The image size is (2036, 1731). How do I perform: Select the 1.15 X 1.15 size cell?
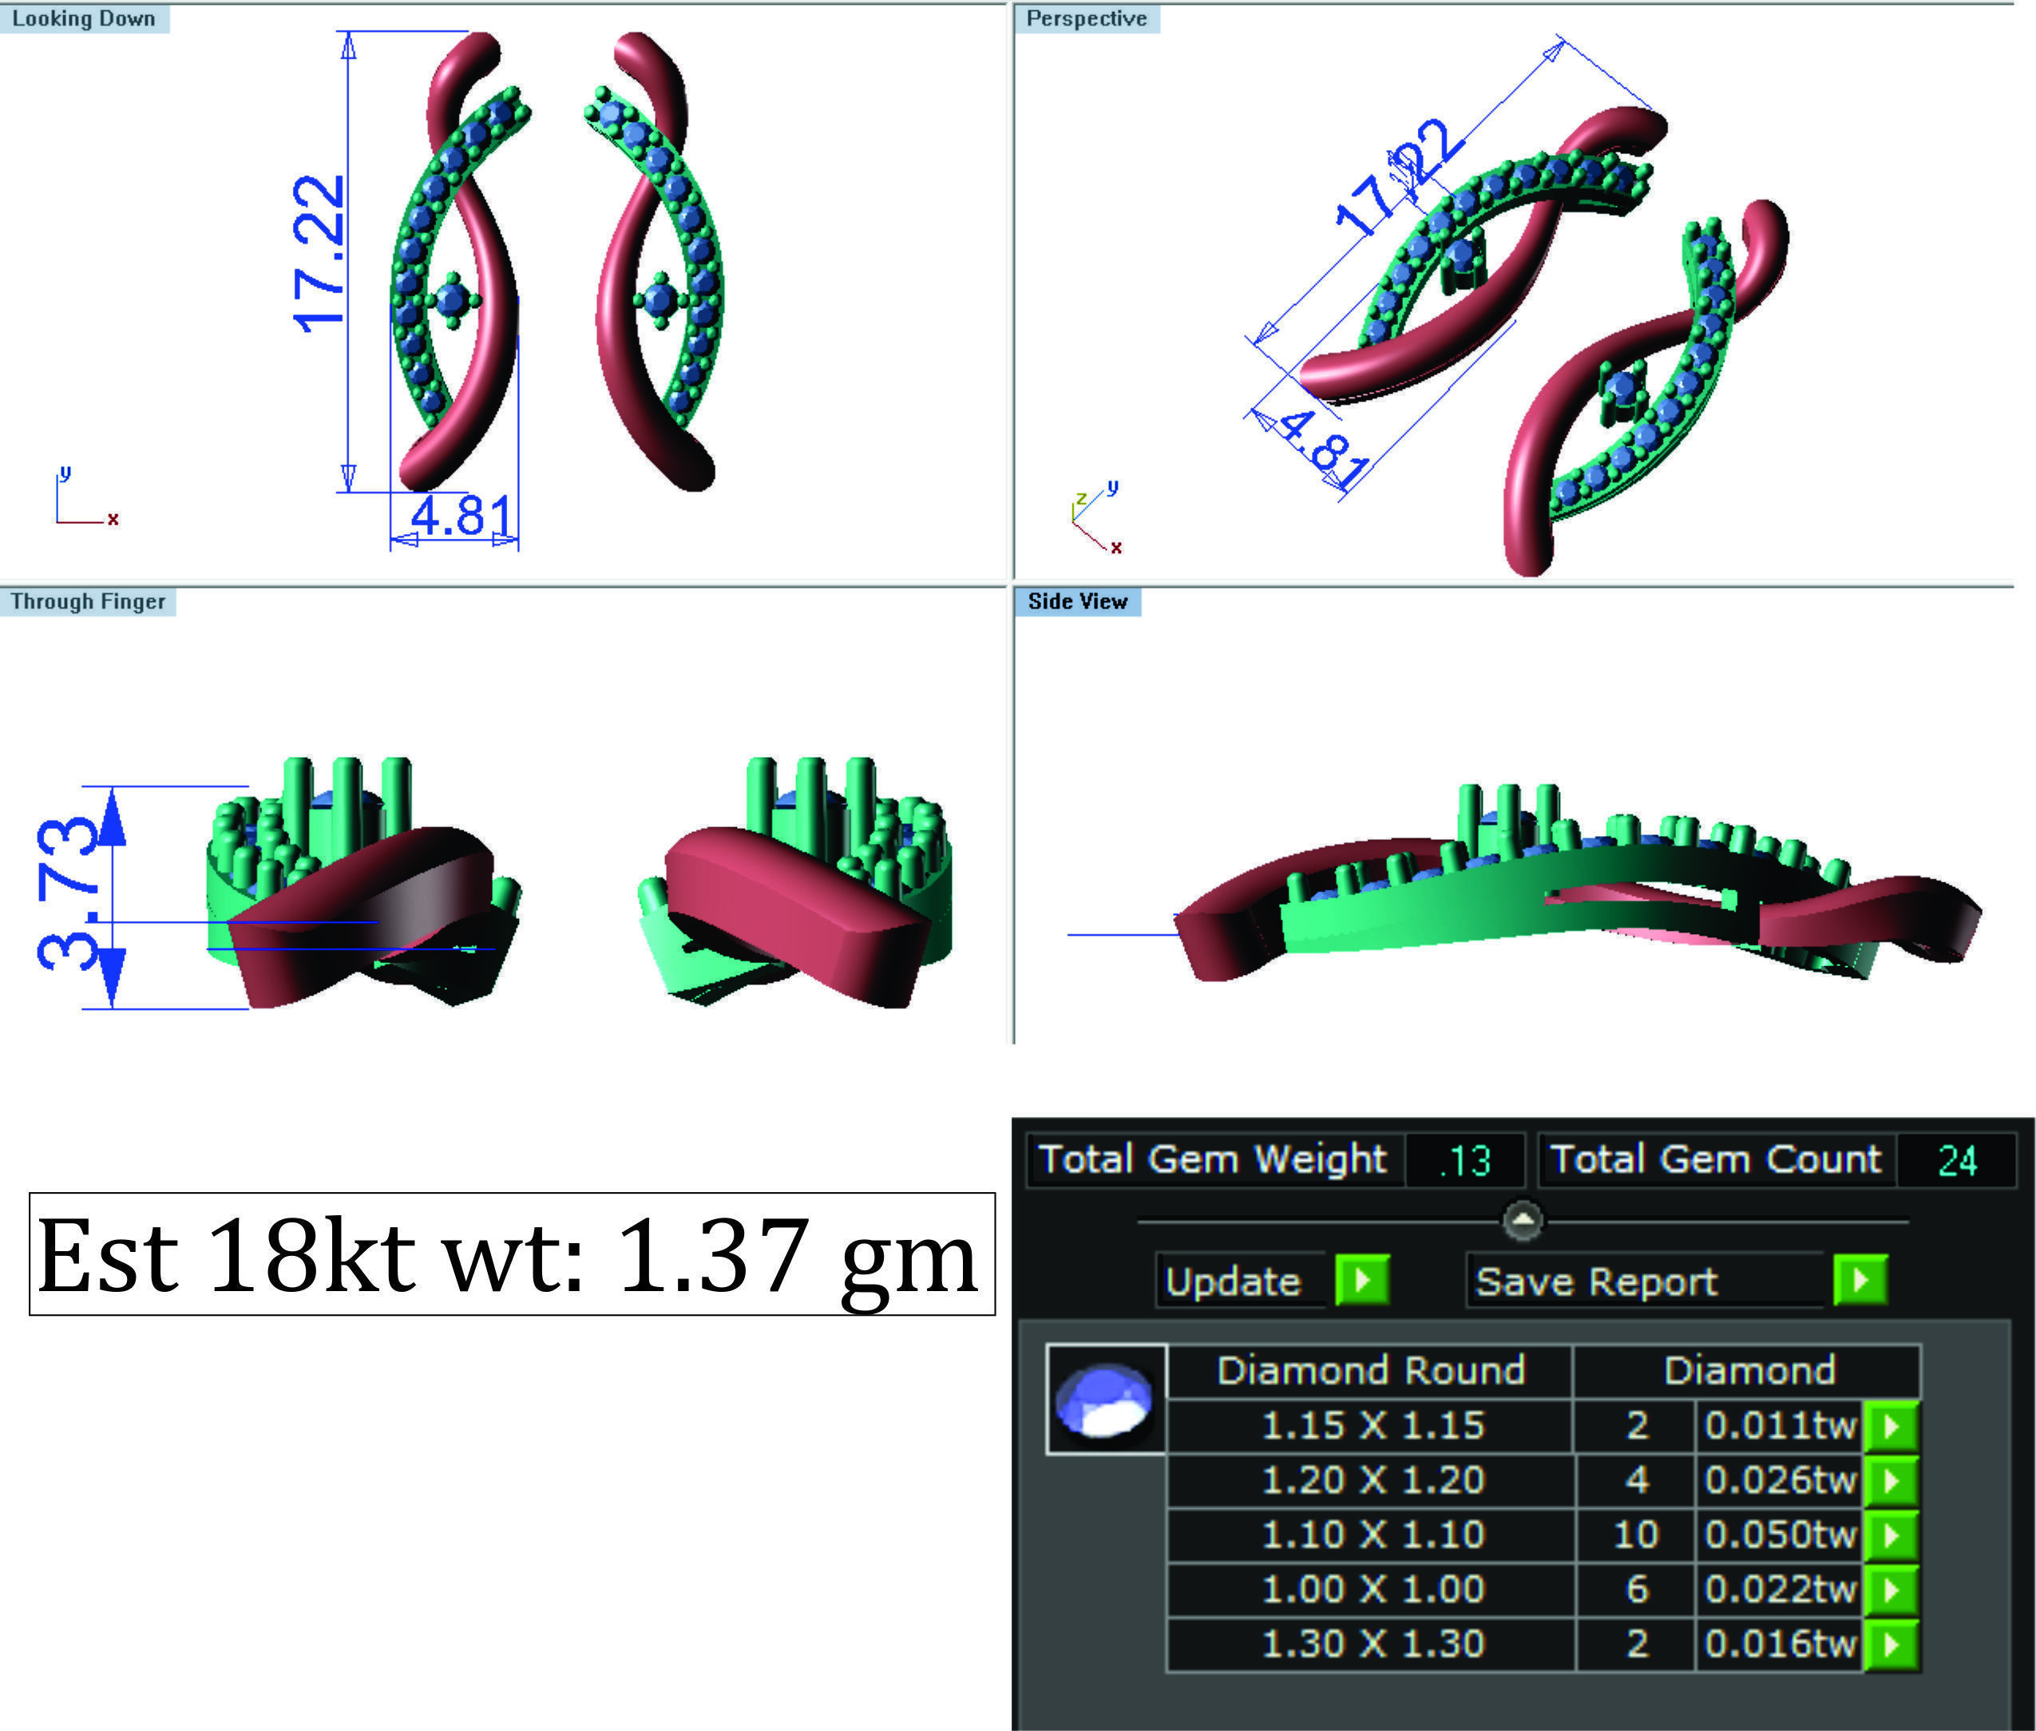1372,1426
